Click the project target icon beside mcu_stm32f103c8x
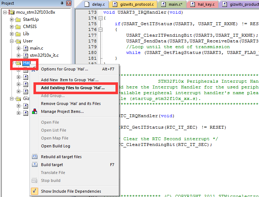 (12, 12)
